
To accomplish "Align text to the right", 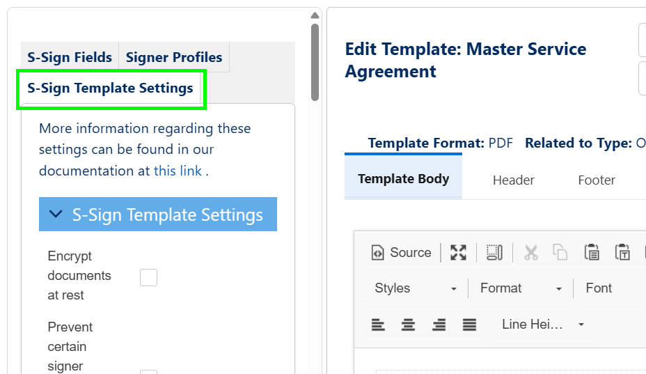I will click(439, 325).
